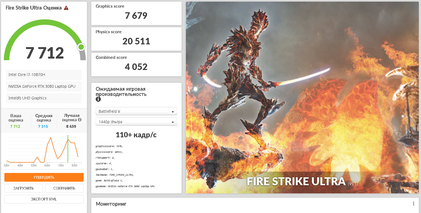Click the Physics score 20 511 panel
This screenshot has width=421, height=213.
pos(136,39)
